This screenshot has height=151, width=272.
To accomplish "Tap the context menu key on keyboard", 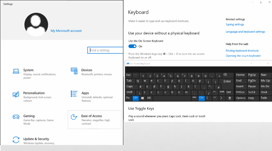I will pos(230,98).
